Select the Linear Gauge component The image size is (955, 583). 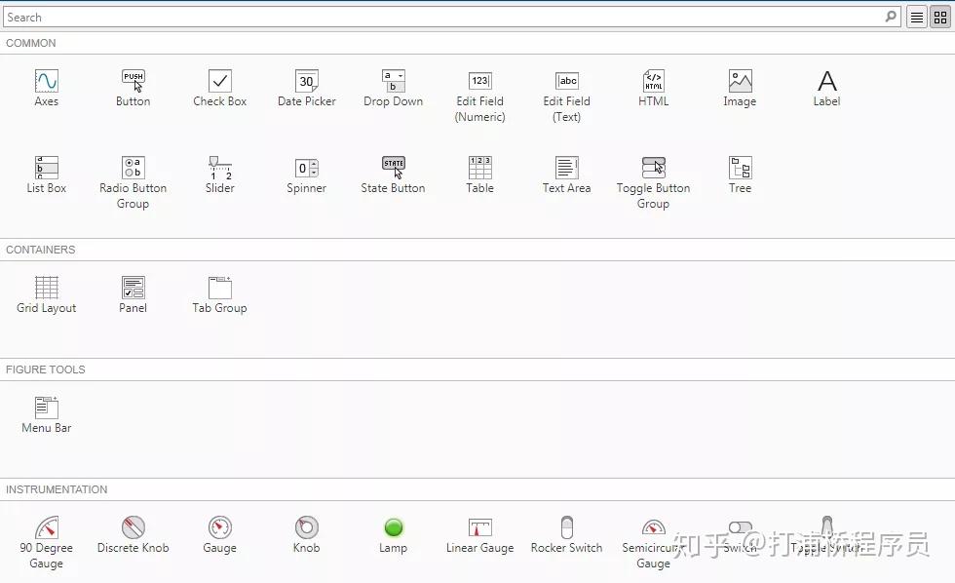pos(479,535)
